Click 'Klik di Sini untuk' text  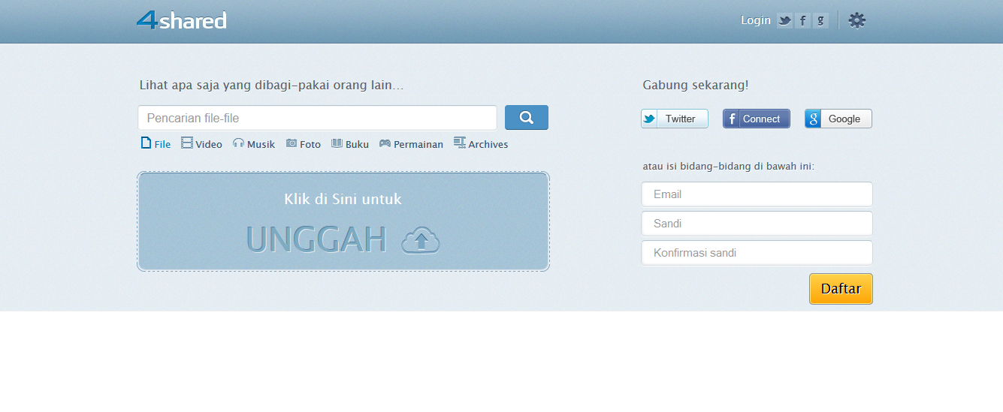coord(343,199)
